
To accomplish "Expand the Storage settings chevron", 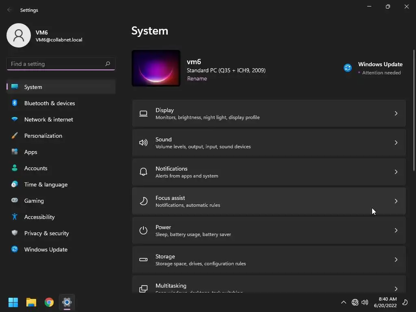I will coord(396,260).
